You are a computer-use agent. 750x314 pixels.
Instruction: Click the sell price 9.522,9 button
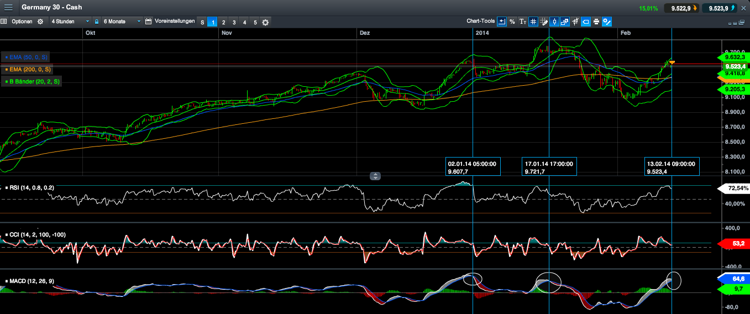681,8
